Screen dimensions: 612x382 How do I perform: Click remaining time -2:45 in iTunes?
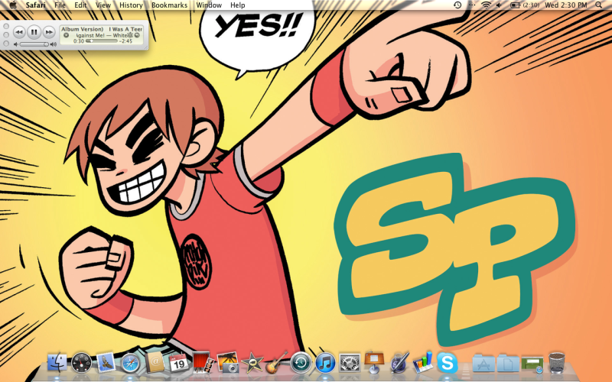pyautogui.click(x=125, y=41)
